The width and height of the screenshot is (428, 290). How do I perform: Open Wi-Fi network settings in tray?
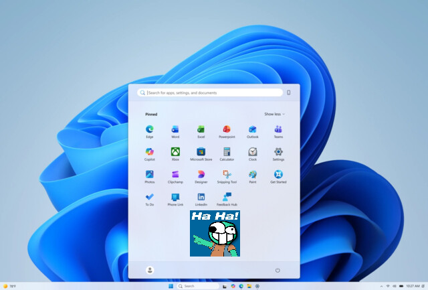point(388,286)
